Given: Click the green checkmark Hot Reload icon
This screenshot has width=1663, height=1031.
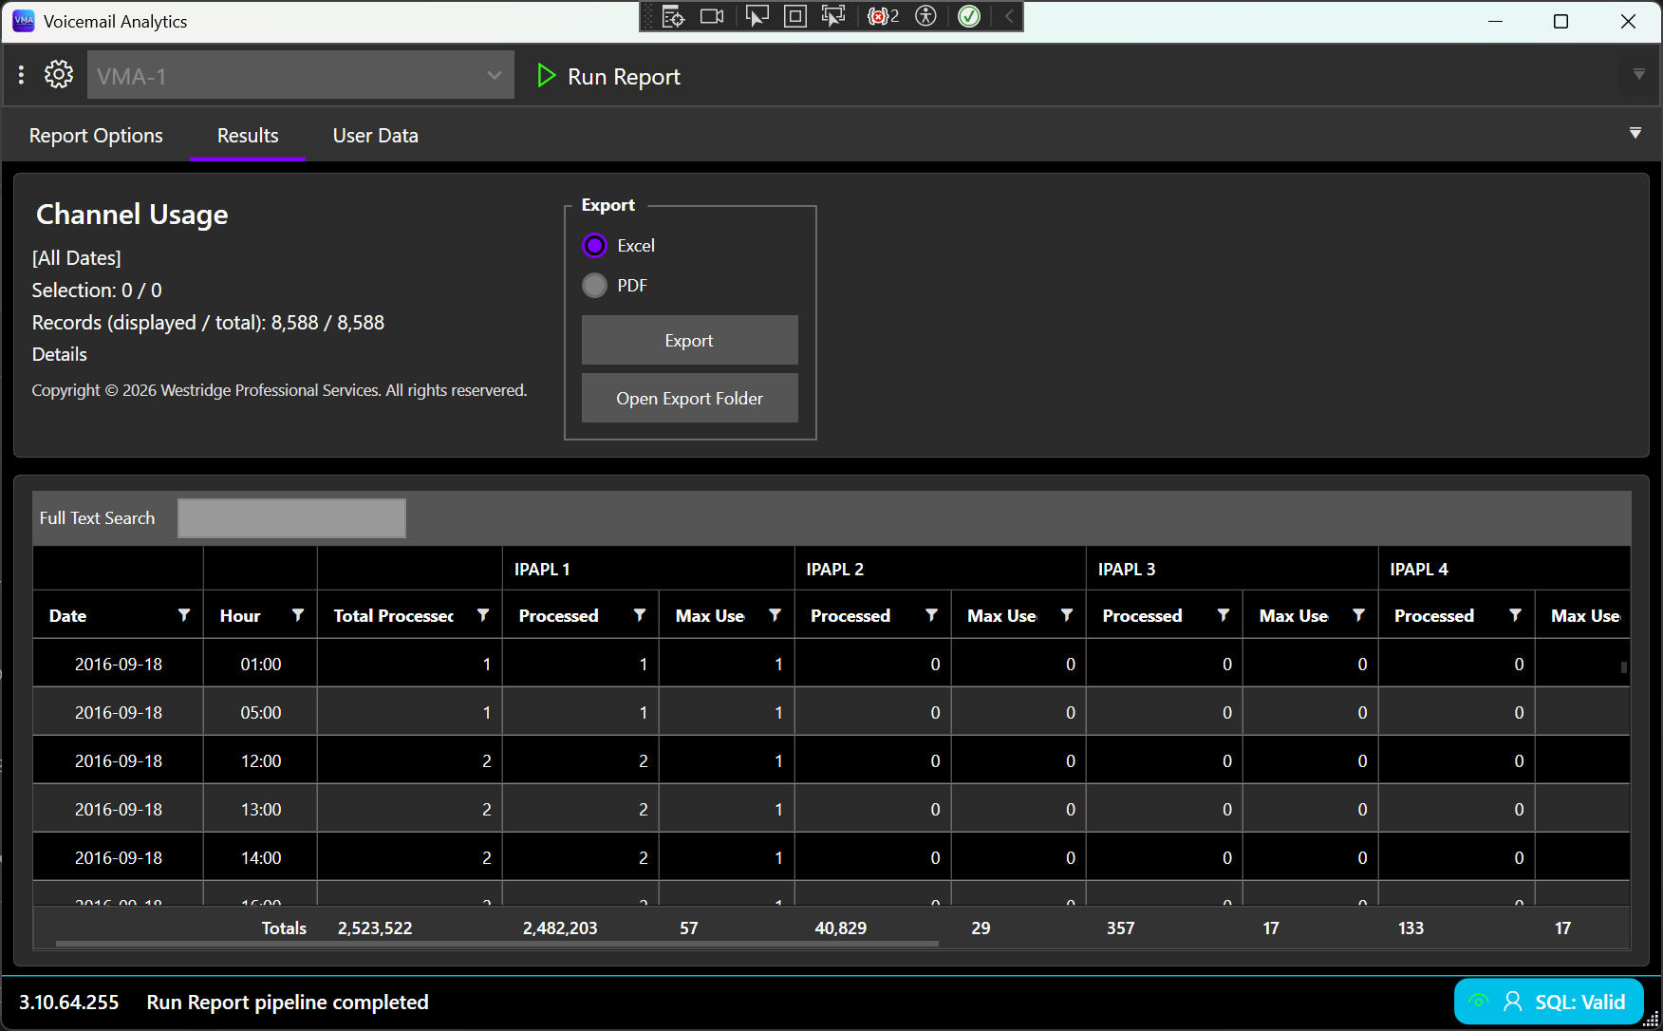Looking at the screenshot, I should point(969,16).
